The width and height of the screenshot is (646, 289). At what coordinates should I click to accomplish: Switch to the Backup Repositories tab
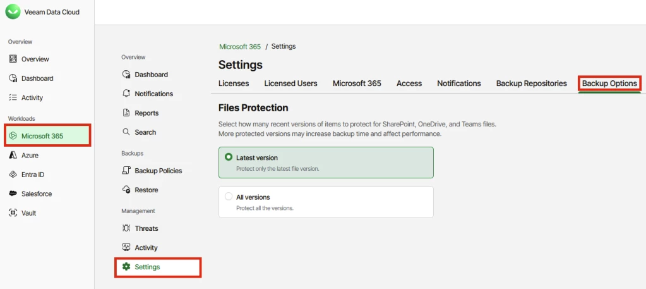click(x=531, y=83)
